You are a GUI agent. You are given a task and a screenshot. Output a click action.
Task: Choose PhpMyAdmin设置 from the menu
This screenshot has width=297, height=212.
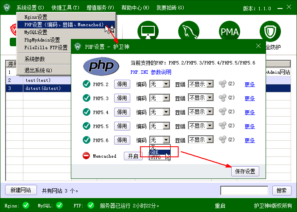click(44, 40)
